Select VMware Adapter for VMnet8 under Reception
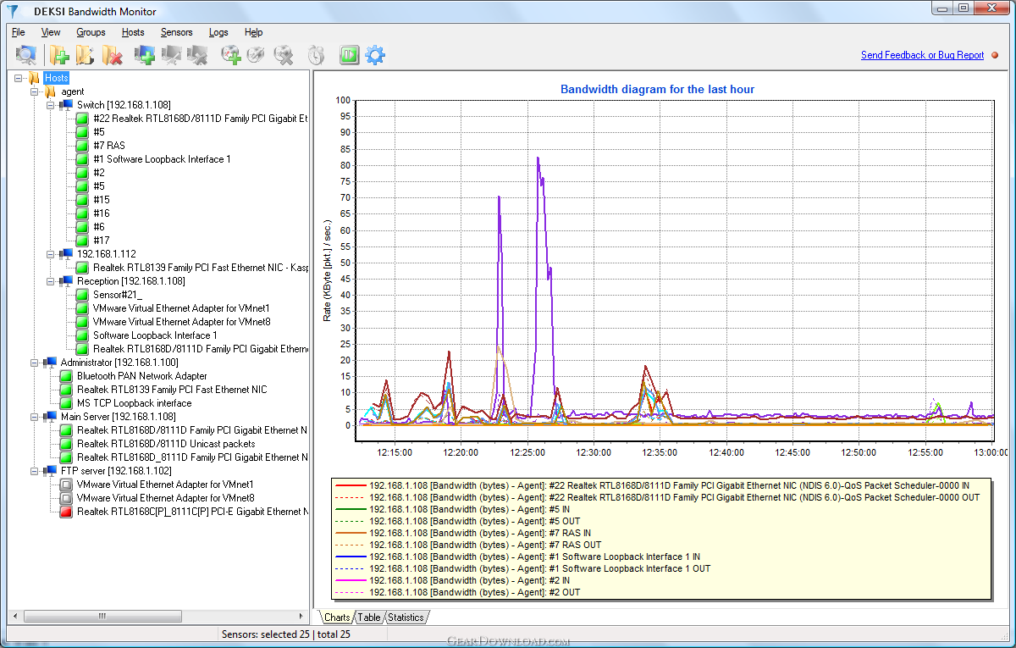The image size is (1016, 648). (181, 322)
